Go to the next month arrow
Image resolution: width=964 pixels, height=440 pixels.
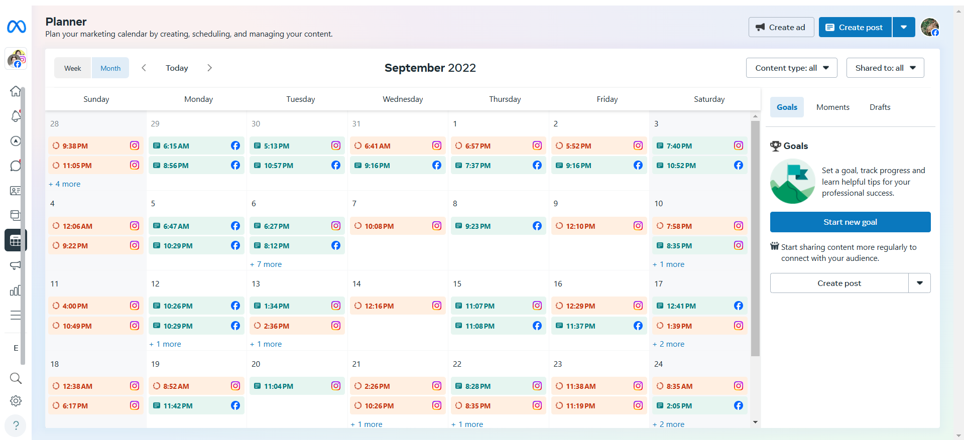pos(209,68)
